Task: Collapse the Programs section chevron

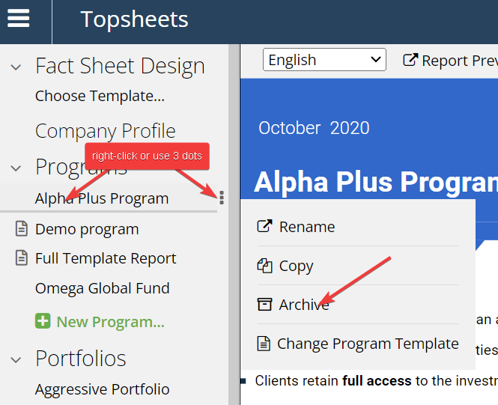Action: click(x=16, y=168)
